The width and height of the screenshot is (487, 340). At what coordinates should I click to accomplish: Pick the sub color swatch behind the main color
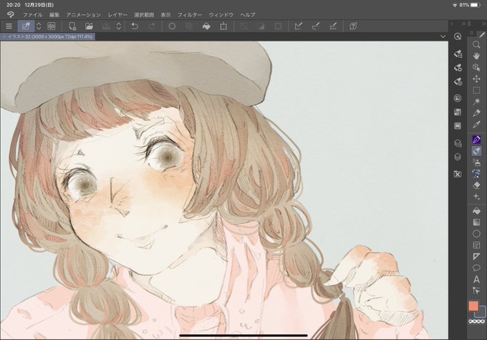tap(482, 313)
